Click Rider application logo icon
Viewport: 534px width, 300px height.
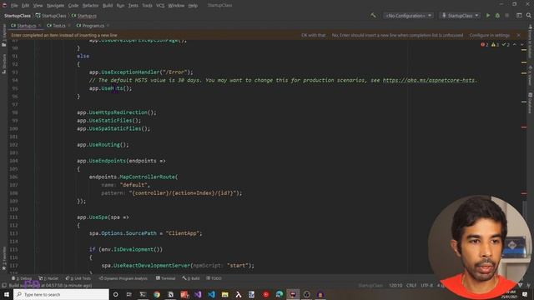point(4,5)
